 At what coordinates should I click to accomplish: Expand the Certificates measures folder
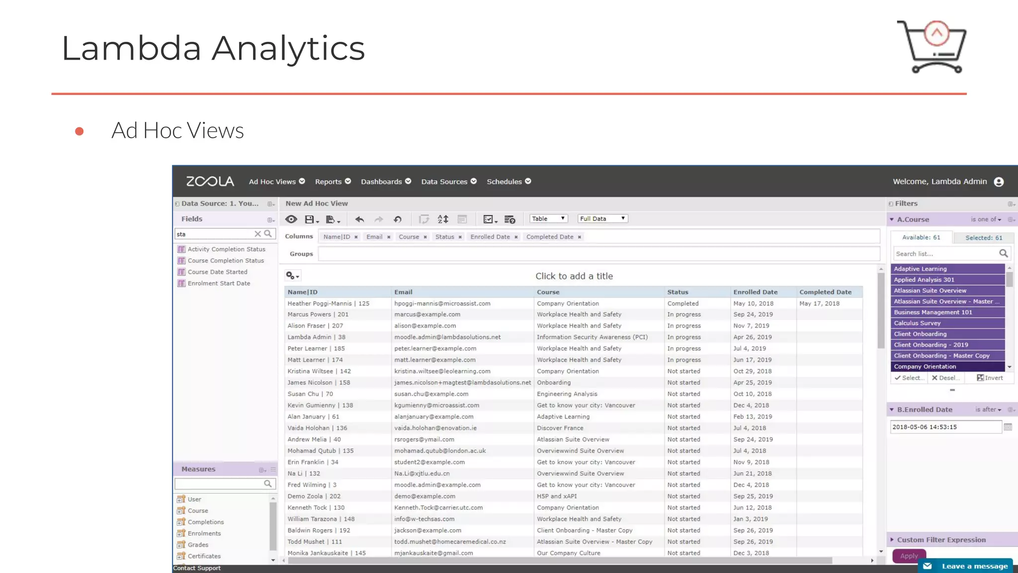pyautogui.click(x=181, y=556)
